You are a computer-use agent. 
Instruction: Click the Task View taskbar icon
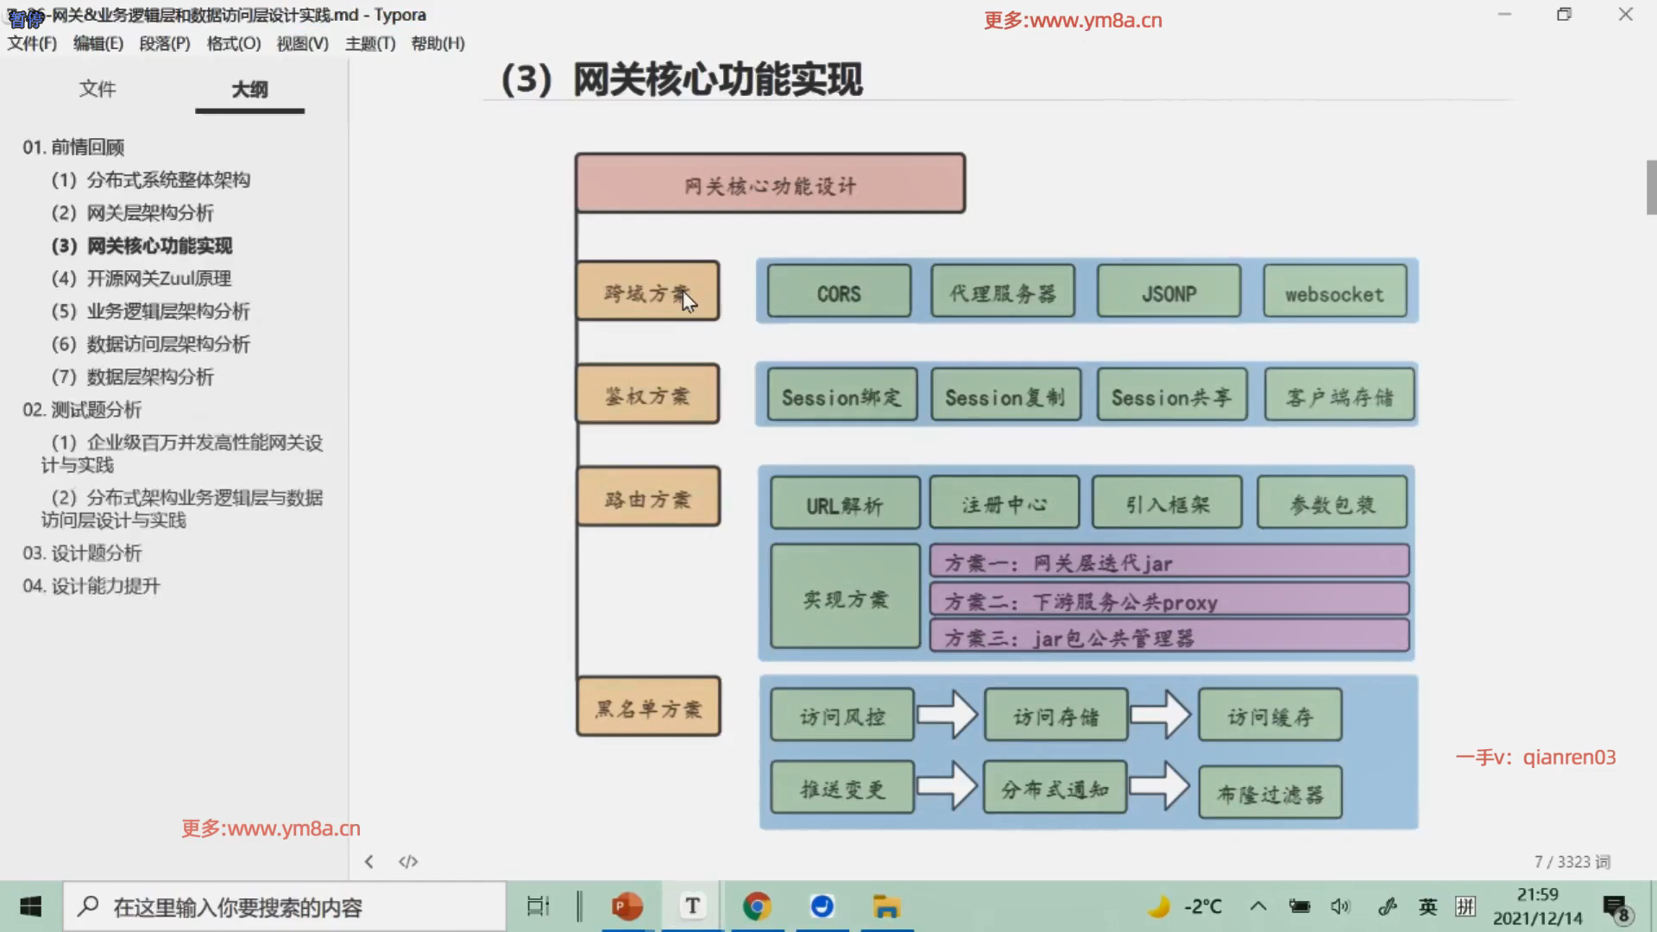[x=538, y=906]
